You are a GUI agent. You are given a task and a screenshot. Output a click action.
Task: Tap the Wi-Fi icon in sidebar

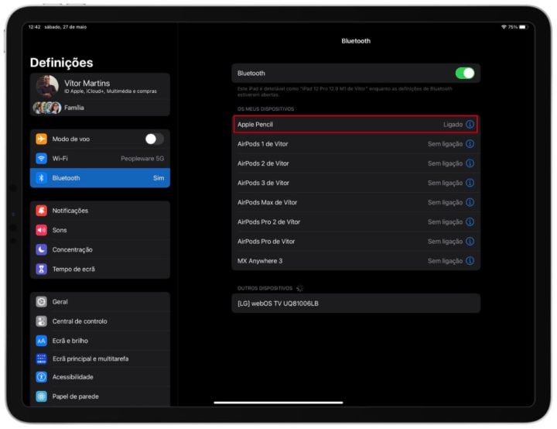[x=41, y=158]
